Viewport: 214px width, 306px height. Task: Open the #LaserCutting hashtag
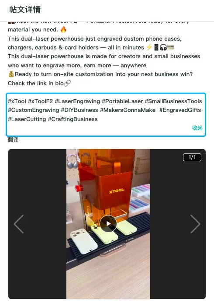click(27, 119)
